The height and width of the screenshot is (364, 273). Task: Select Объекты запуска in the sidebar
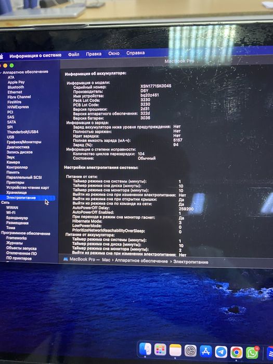[21, 249]
